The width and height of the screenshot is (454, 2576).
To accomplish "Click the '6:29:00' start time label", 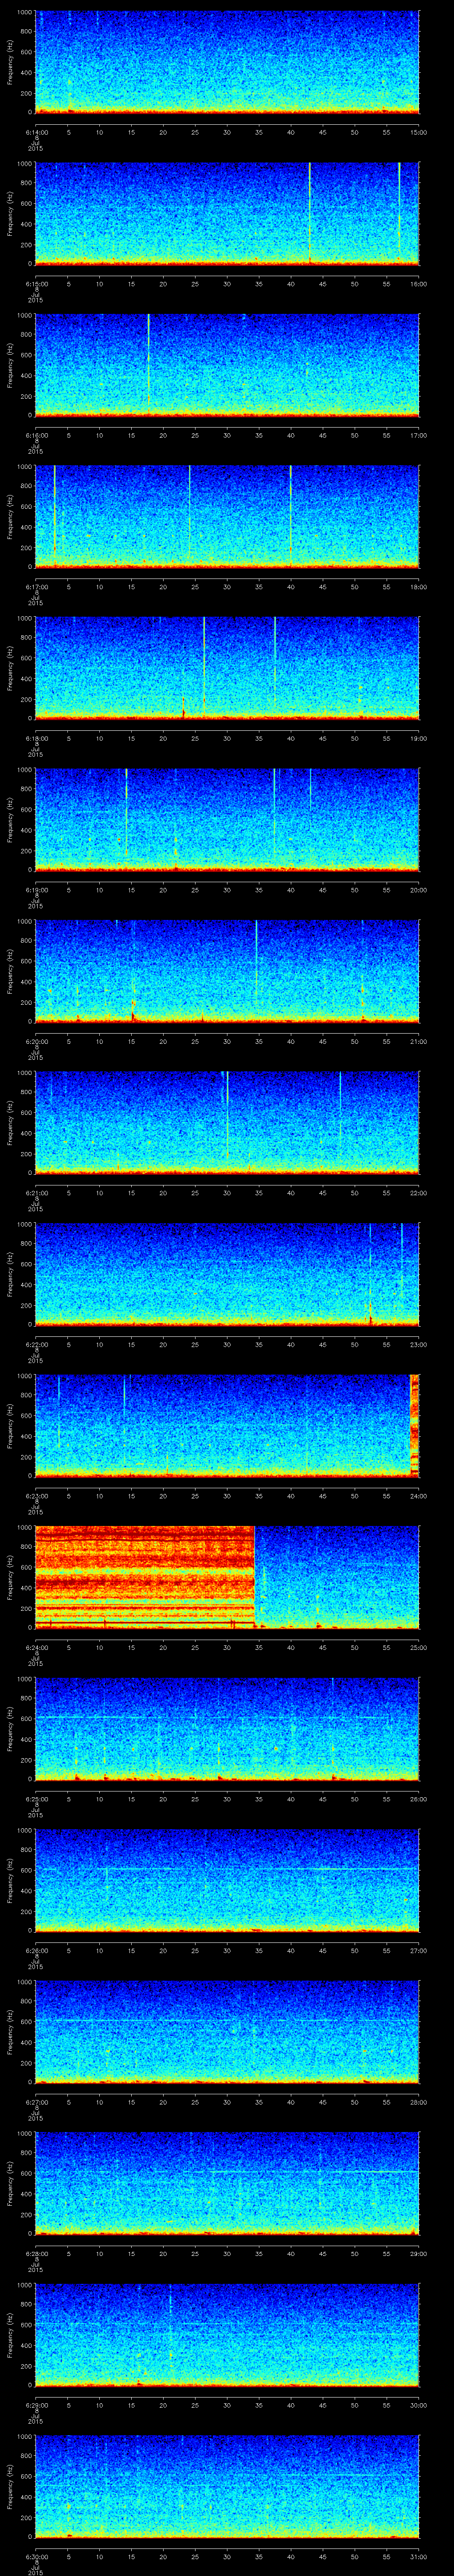I will (x=37, y=2405).
